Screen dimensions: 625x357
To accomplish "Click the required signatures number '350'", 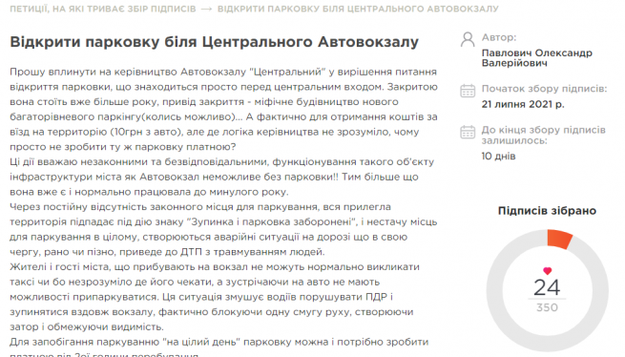I will (x=547, y=307).
